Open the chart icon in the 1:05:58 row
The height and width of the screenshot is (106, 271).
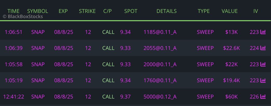click(263, 64)
